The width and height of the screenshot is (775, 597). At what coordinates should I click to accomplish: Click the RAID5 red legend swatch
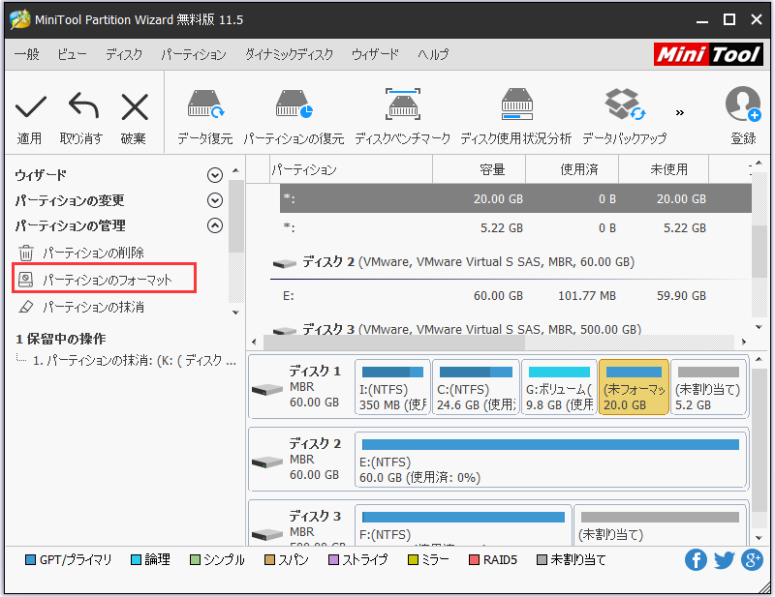pos(474,560)
